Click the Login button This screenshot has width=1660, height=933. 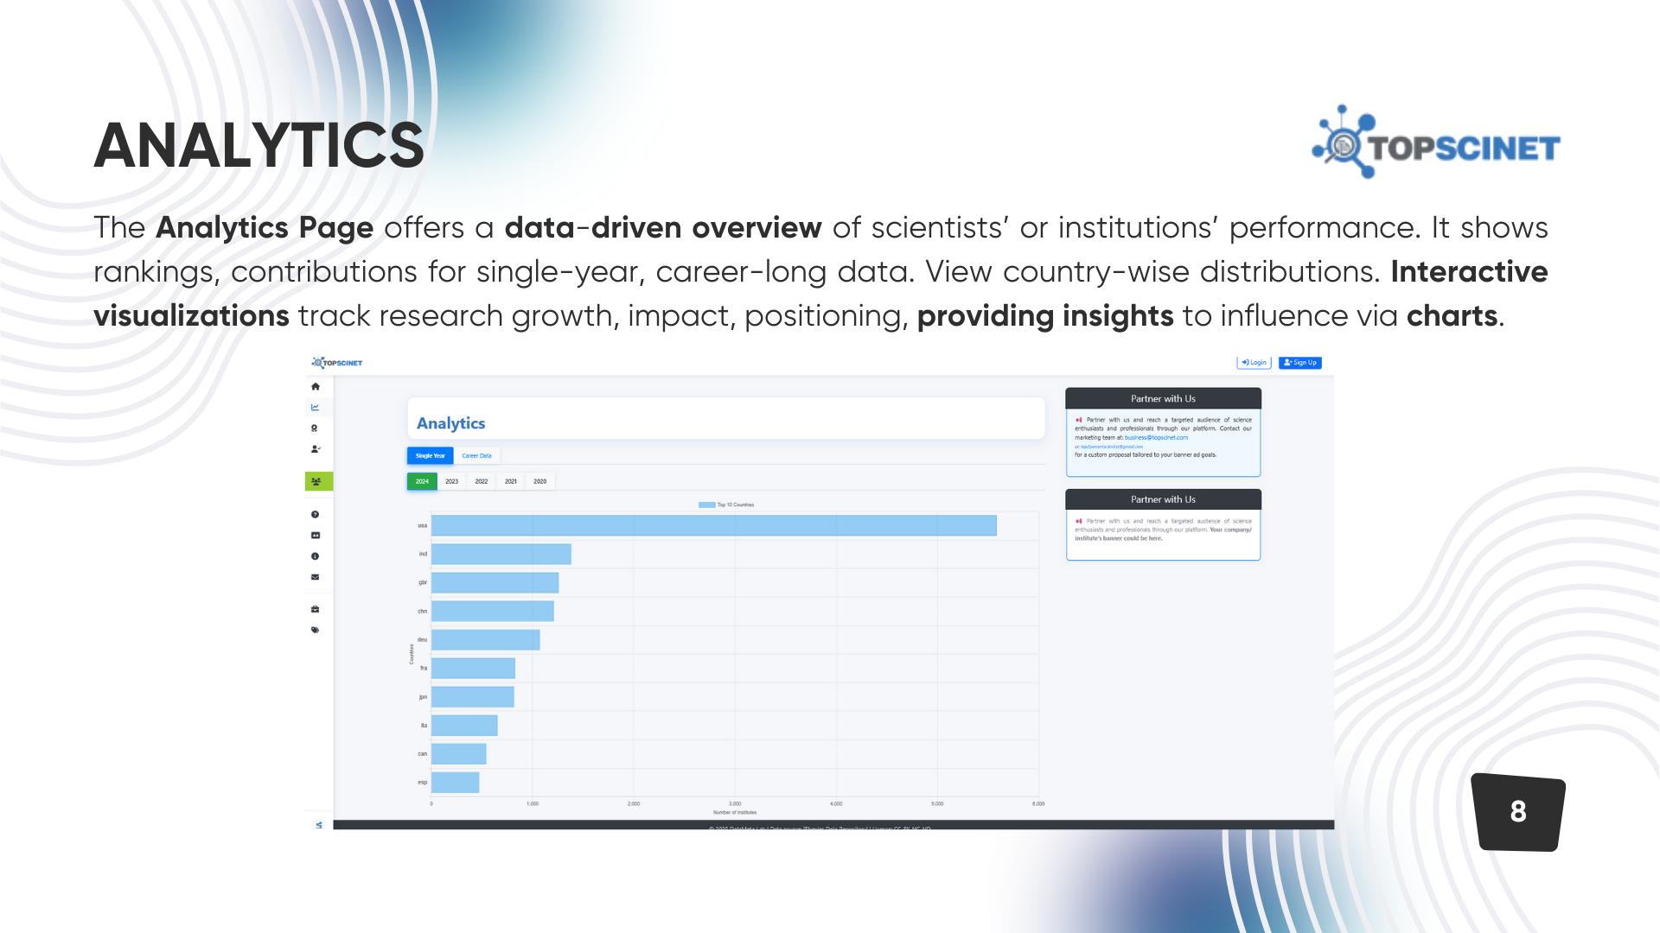point(1254,363)
